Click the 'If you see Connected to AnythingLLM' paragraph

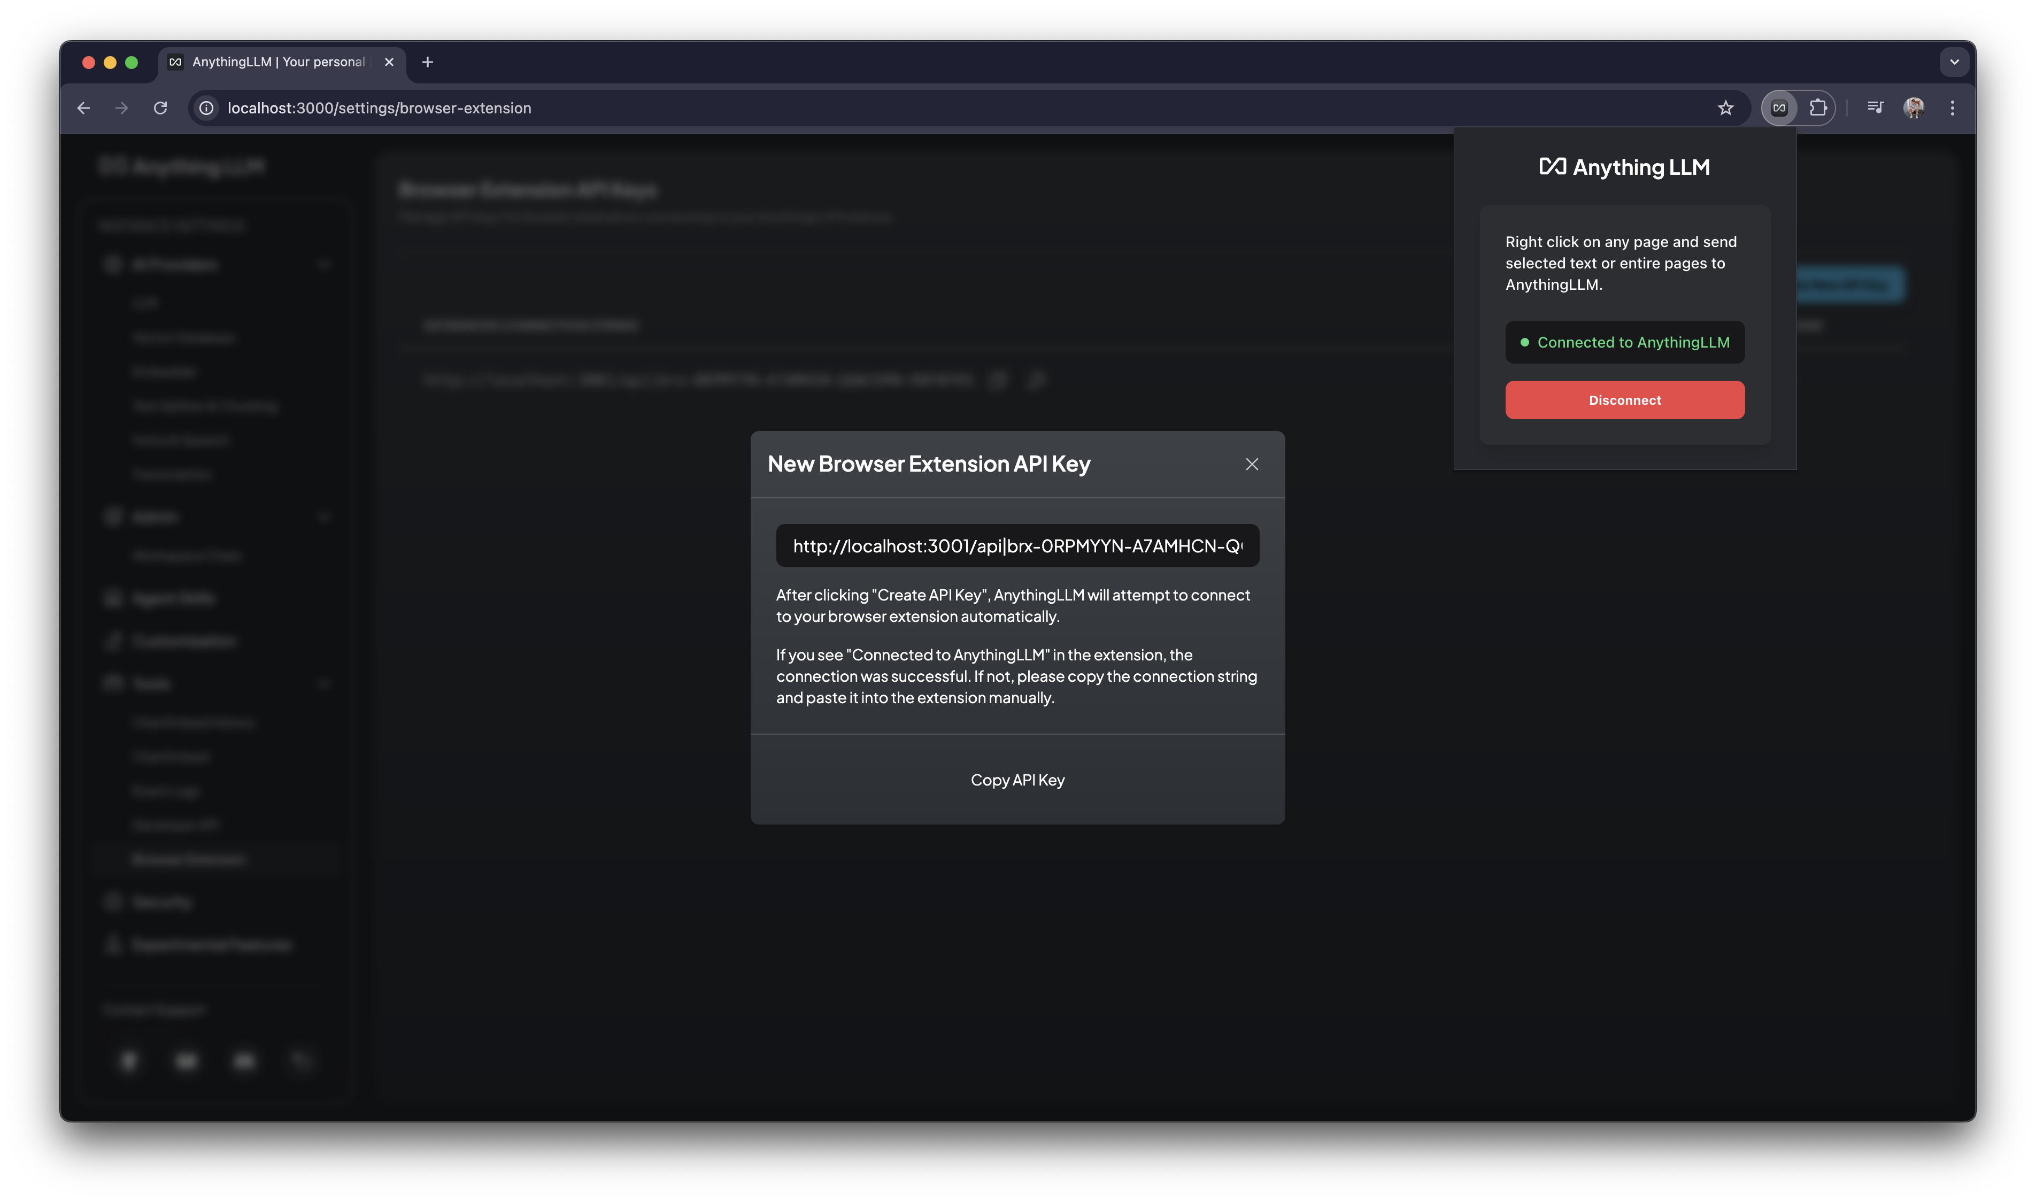pyautogui.click(x=1016, y=676)
